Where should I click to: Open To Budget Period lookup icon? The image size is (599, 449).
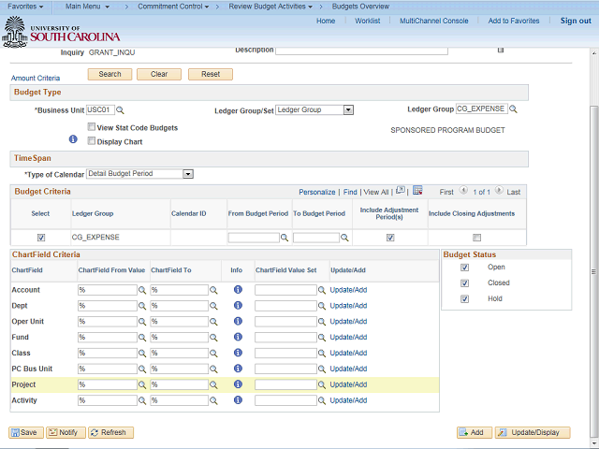(x=346, y=239)
